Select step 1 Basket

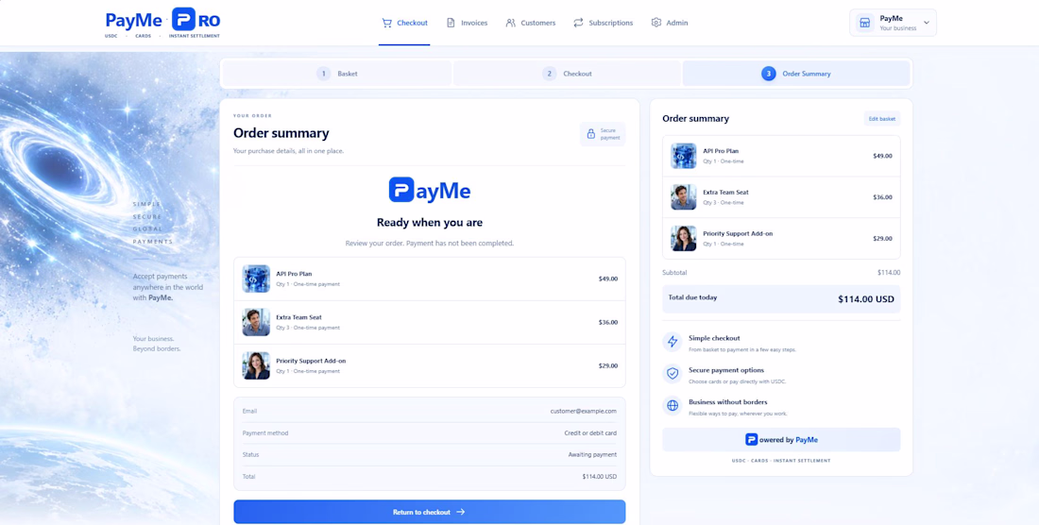[336, 74]
